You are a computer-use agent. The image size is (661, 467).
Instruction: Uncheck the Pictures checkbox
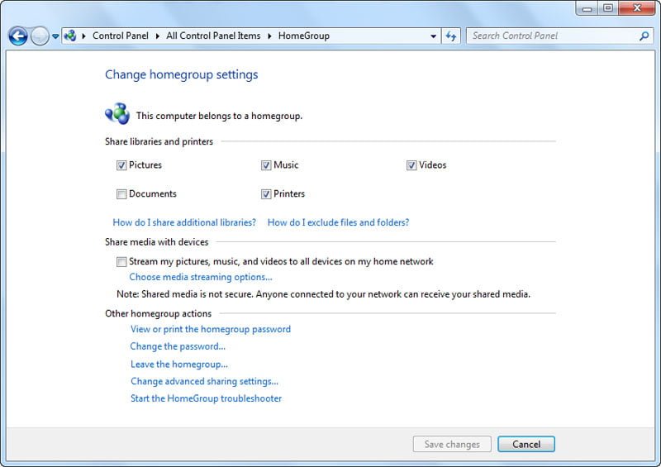(121, 165)
